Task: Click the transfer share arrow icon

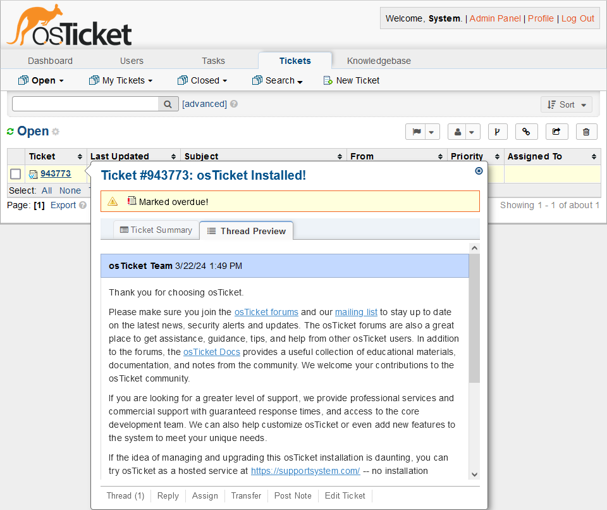Action: pos(556,132)
